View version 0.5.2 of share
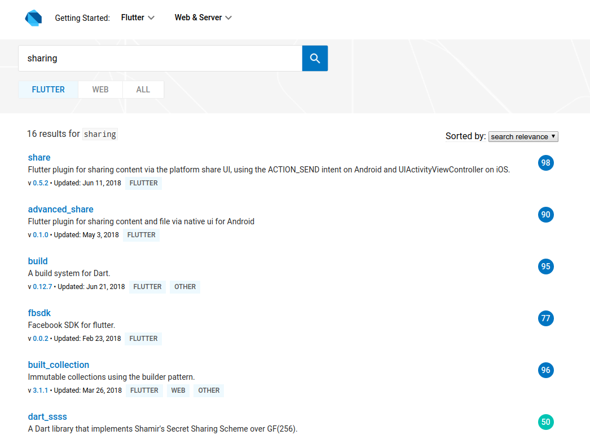590x435 pixels. coord(41,183)
